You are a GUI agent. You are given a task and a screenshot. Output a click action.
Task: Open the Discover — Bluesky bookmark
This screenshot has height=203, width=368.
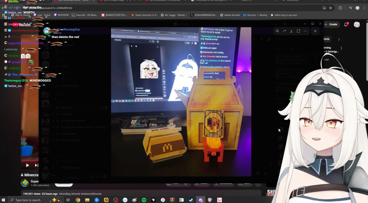tap(255, 15)
